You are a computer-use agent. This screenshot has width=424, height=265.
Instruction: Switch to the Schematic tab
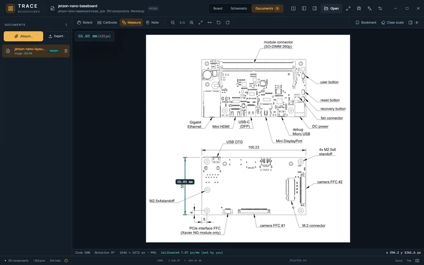(x=239, y=8)
